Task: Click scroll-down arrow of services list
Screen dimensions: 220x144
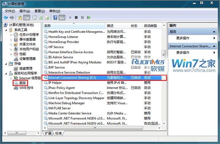Action: [x=164, y=124]
